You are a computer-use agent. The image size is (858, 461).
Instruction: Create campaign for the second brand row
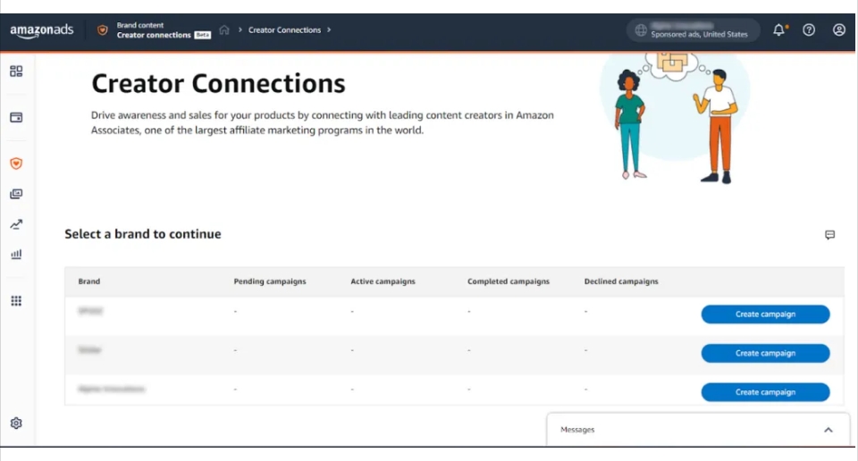(x=766, y=353)
